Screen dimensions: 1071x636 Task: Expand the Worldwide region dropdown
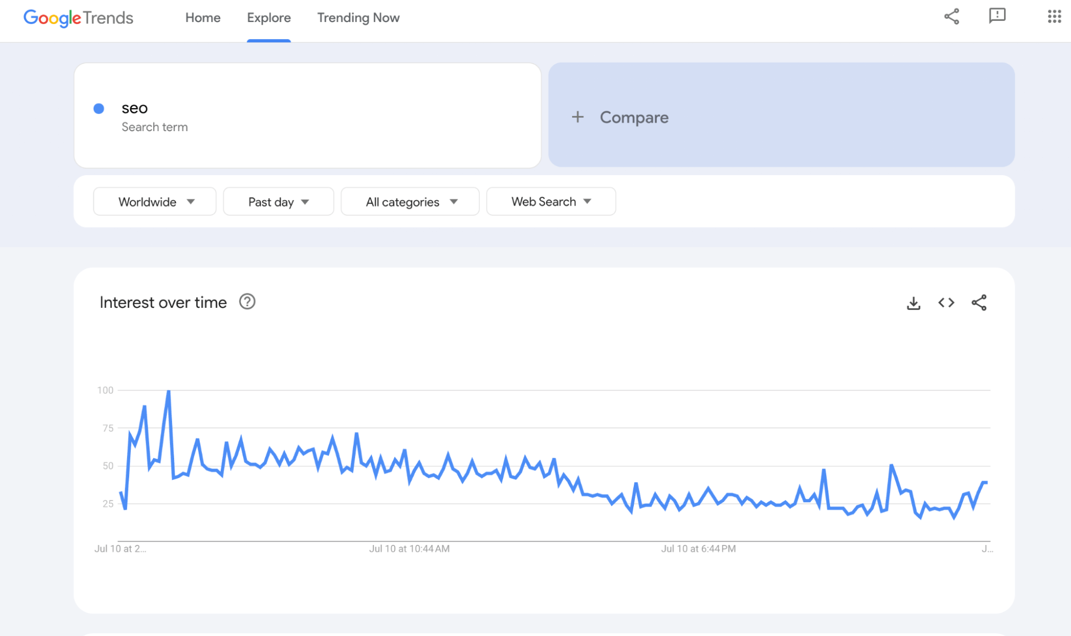(155, 202)
